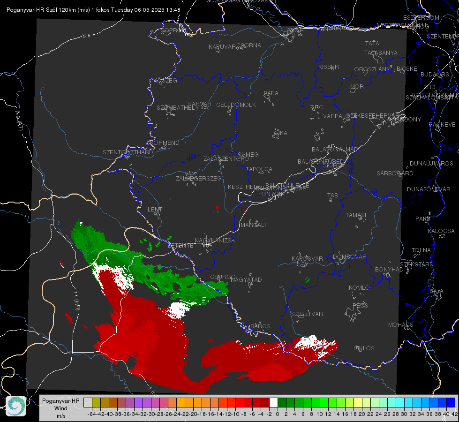
Task: Click the KAPOSVAR city label
Action: [x=307, y=258]
